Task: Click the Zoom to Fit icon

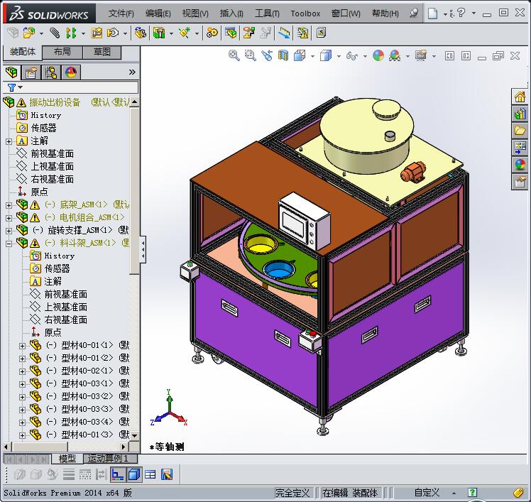Action: click(234, 55)
